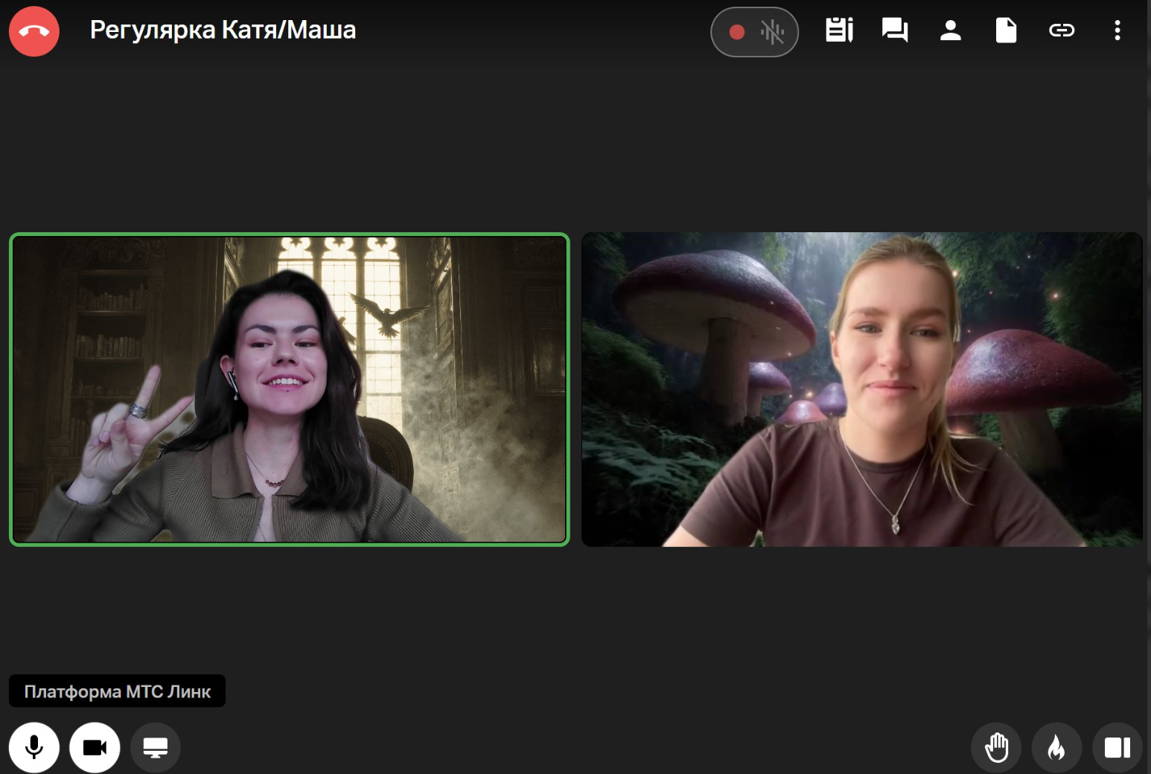Select the video tile with library background
The width and height of the screenshot is (1151, 774).
[x=289, y=389]
